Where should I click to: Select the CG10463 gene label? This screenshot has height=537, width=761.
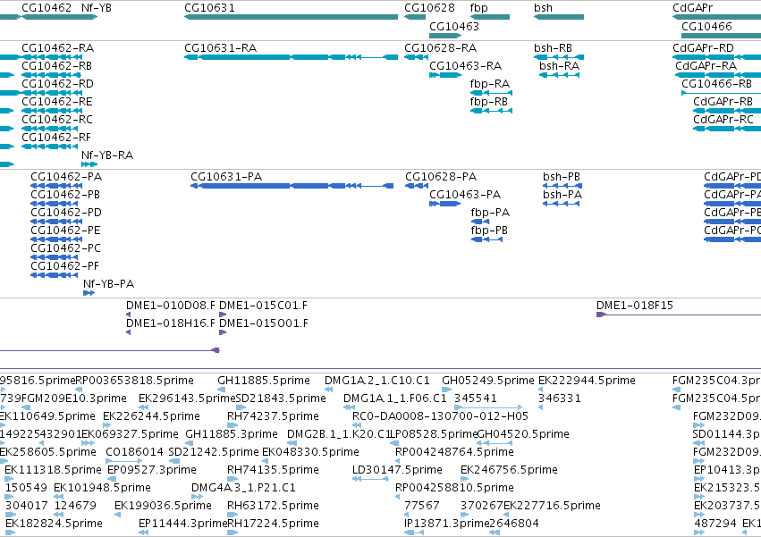click(x=454, y=26)
